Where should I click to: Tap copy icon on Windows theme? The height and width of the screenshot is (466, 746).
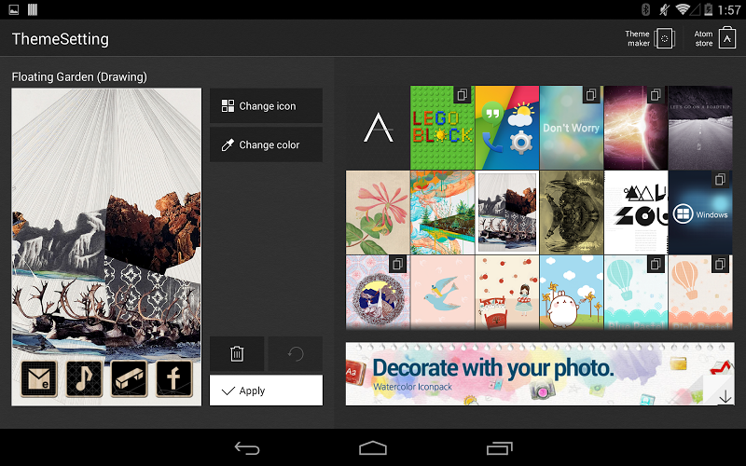coord(720,179)
